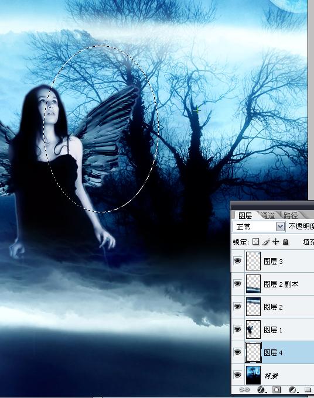Click the lock all padlock icon

[285, 242]
